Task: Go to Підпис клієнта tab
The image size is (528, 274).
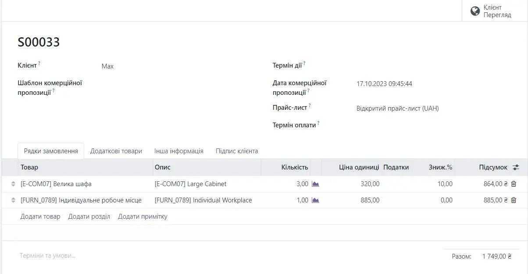Action: (x=237, y=151)
